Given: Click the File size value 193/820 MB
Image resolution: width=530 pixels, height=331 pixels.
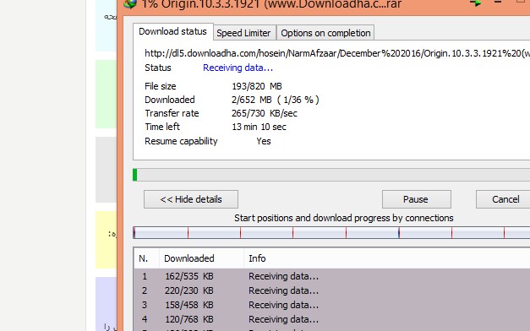Looking at the screenshot, I should [257, 86].
